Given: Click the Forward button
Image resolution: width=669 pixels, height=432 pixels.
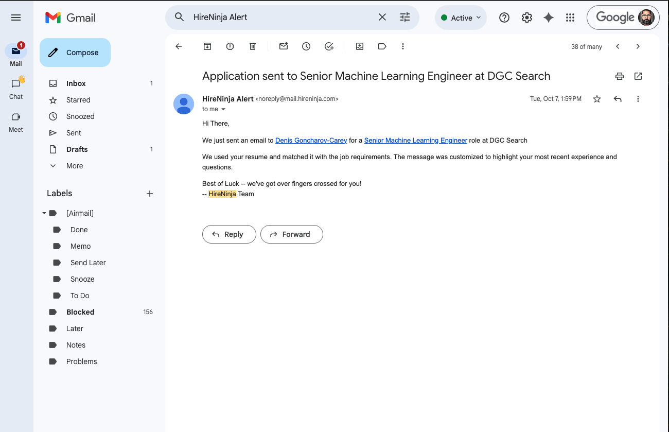Looking at the screenshot, I should click(291, 234).
